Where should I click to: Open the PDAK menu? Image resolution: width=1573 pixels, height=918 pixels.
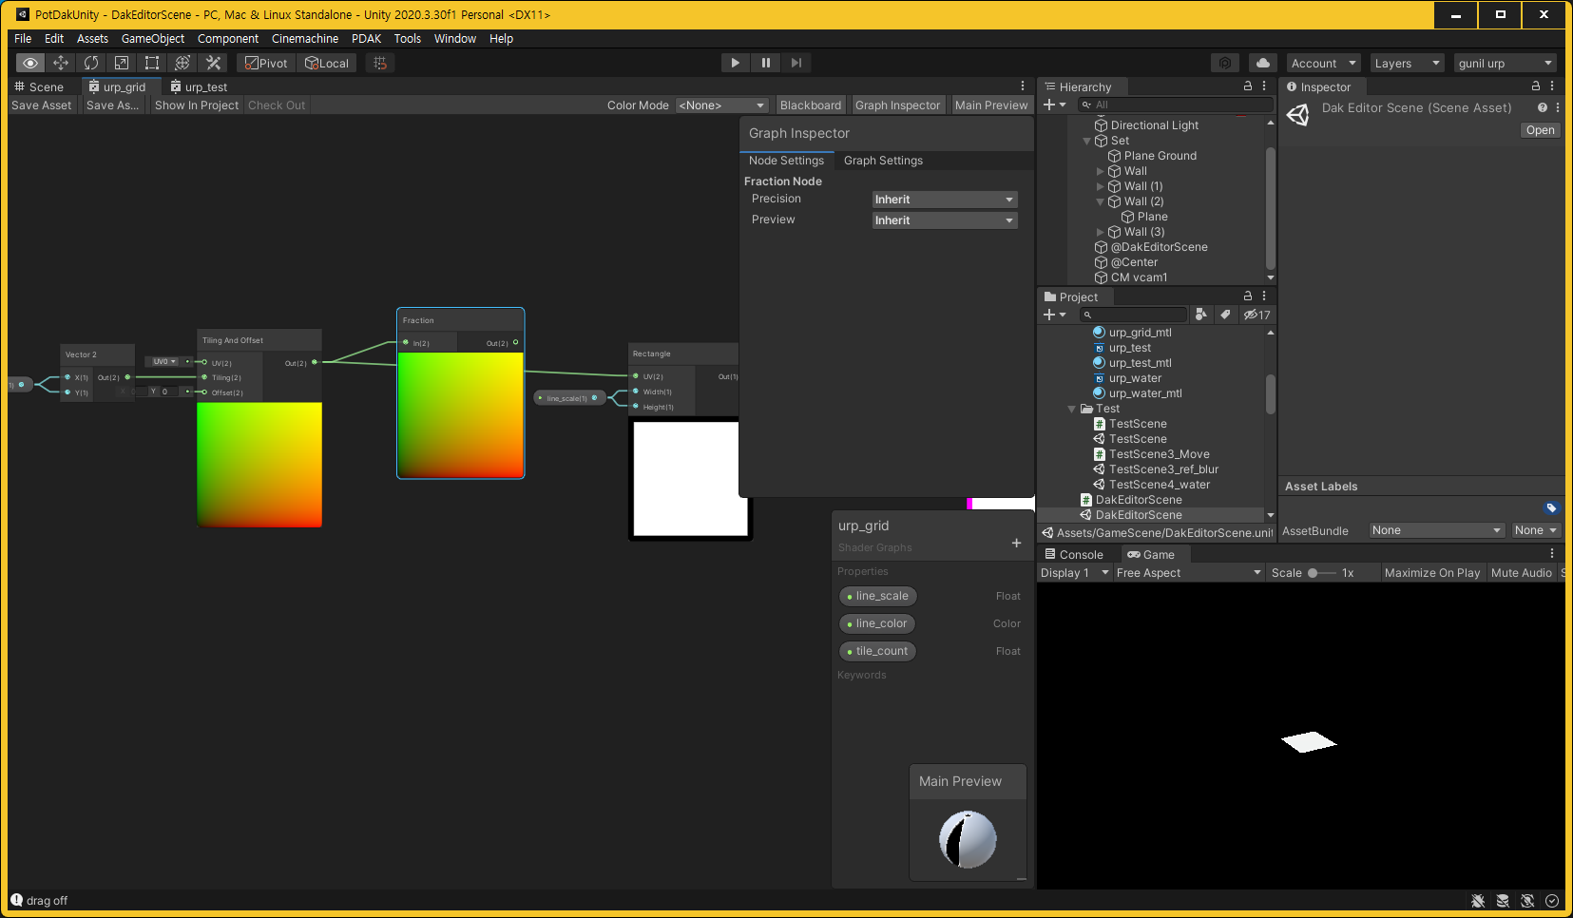(x=366, y=39)
